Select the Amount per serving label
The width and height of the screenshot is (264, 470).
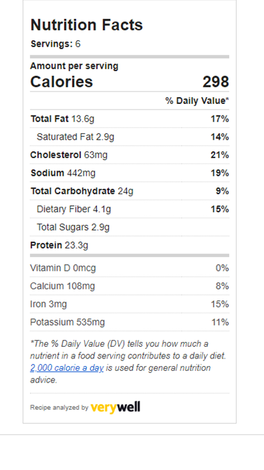coord(74,66)
